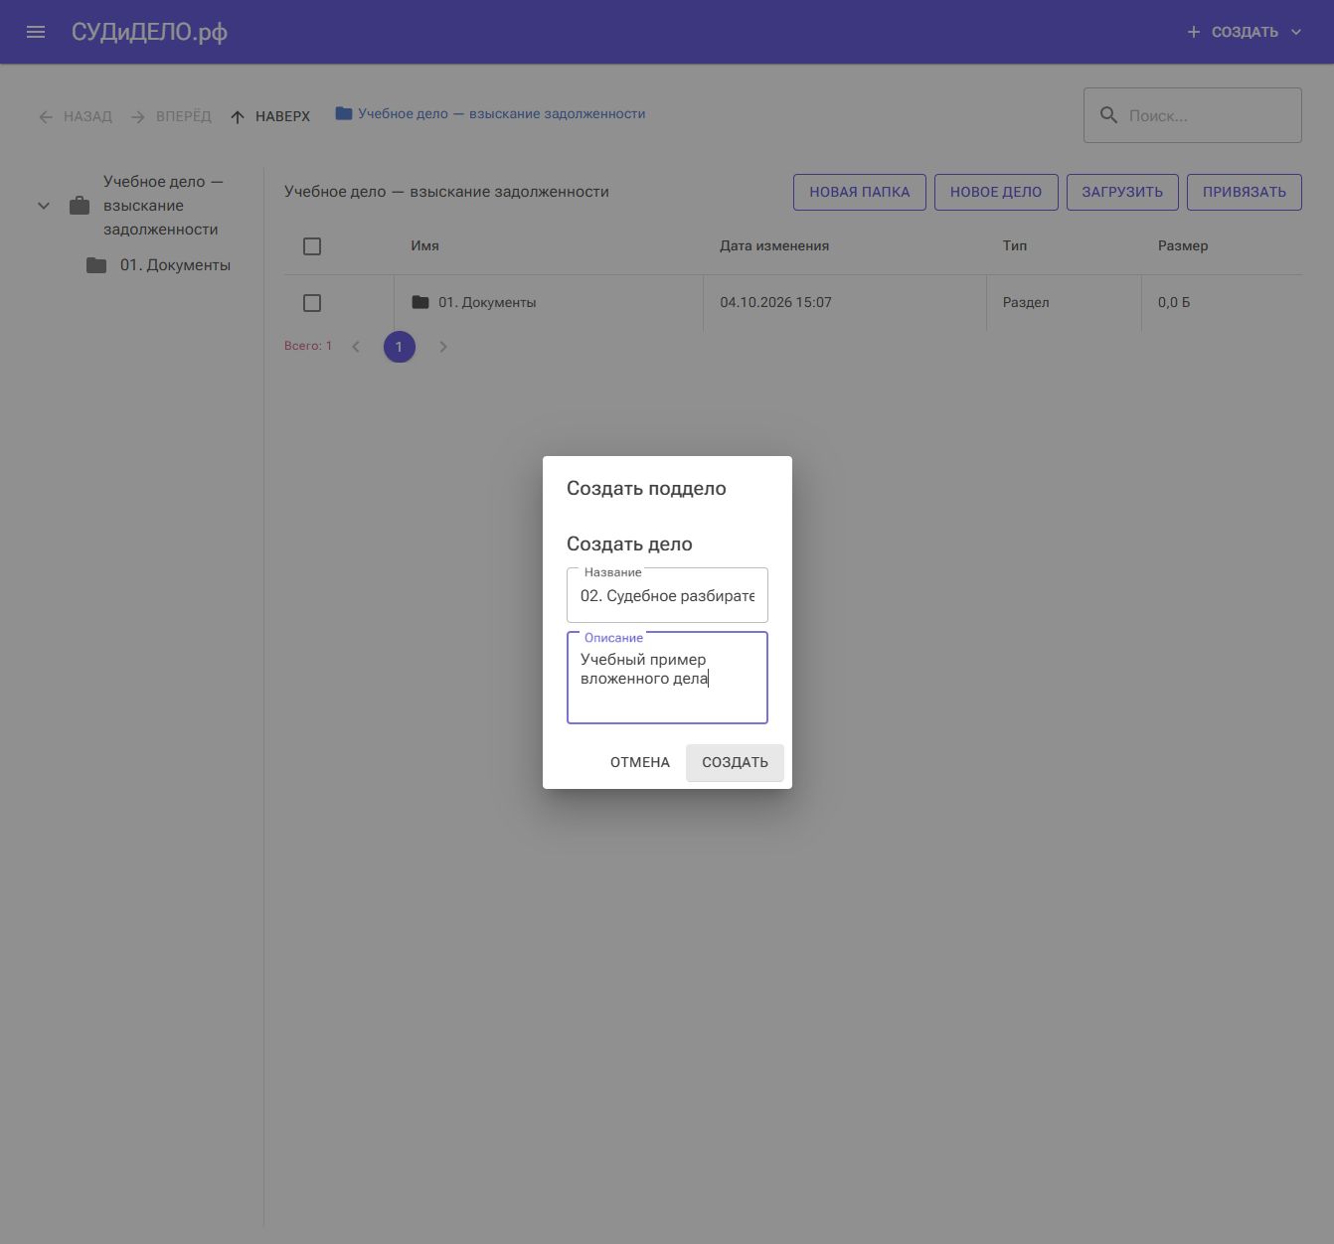
Task: Click the Описание textarea in dialog
Action: 667,678
